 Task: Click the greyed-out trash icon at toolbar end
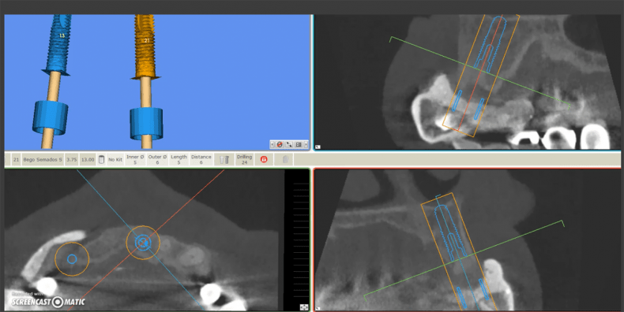point(285,160)
